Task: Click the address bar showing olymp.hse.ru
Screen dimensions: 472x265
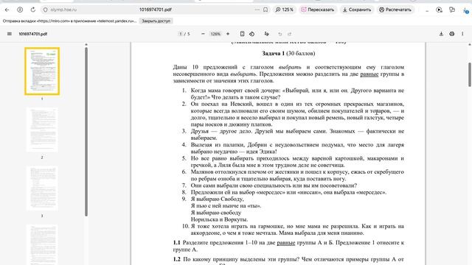Action: click(63, 10)
